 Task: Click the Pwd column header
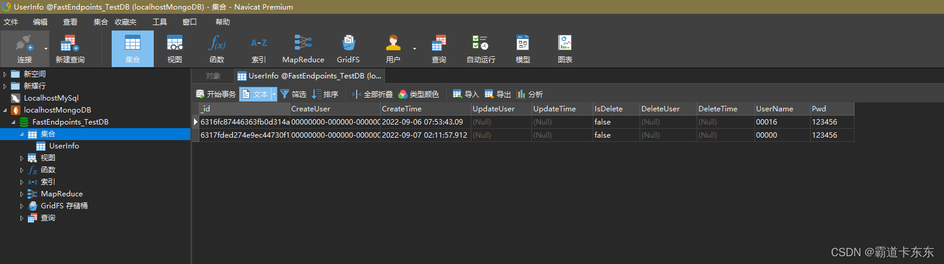coord(832,109)
